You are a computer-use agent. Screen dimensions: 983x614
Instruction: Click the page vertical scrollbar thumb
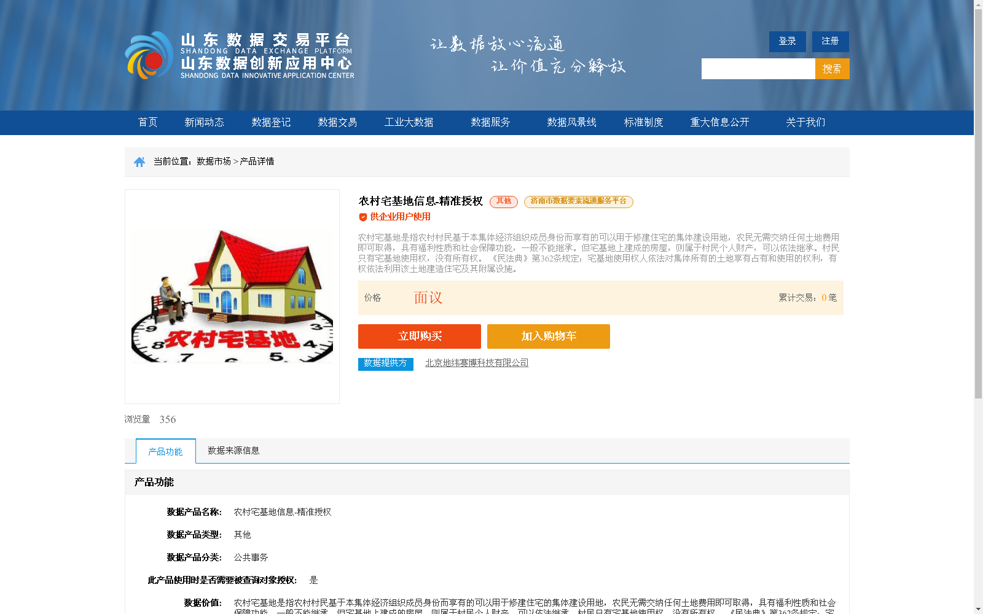click(x=978, y=204)
